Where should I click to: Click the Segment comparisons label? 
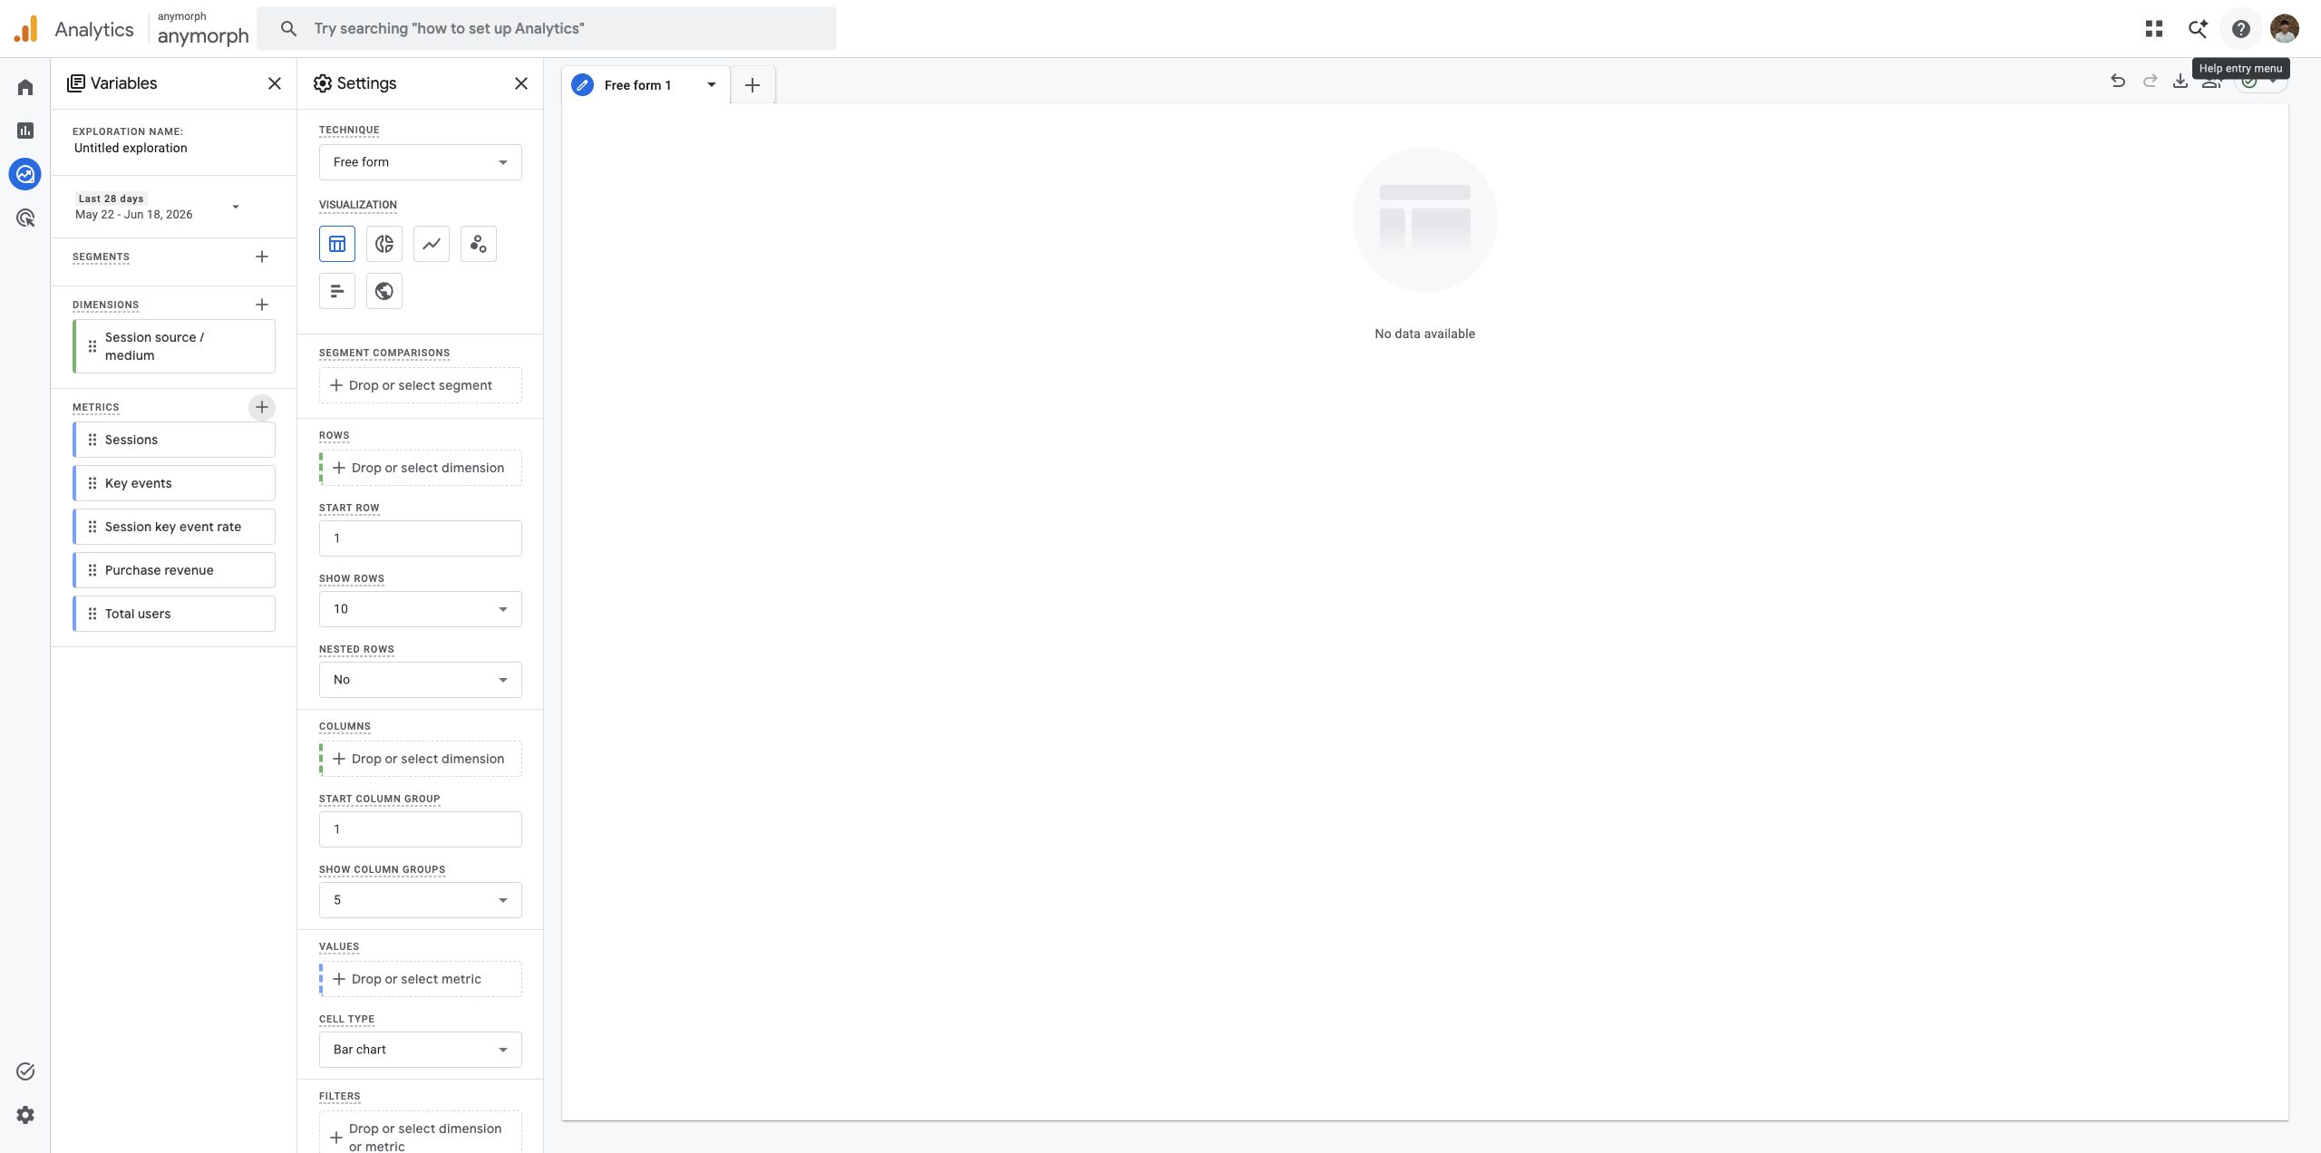[x=384, y=353]
